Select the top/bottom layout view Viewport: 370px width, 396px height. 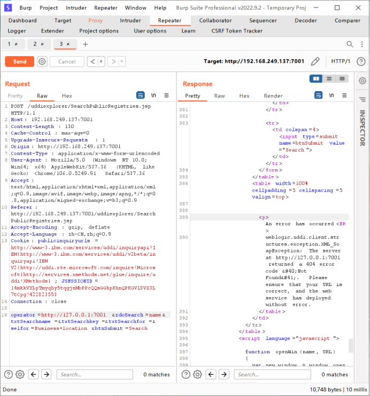[x=329, y=79]
